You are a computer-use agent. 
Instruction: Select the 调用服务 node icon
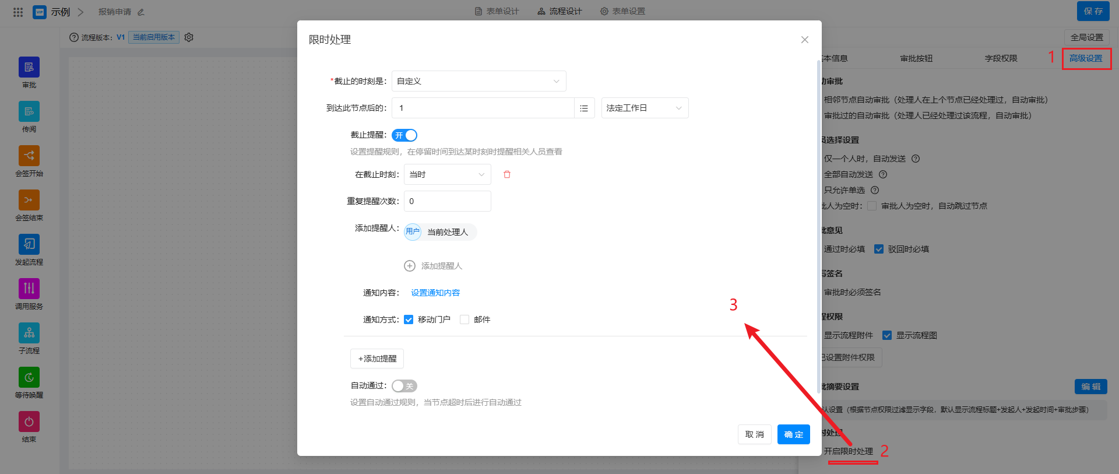coord(29,289)
